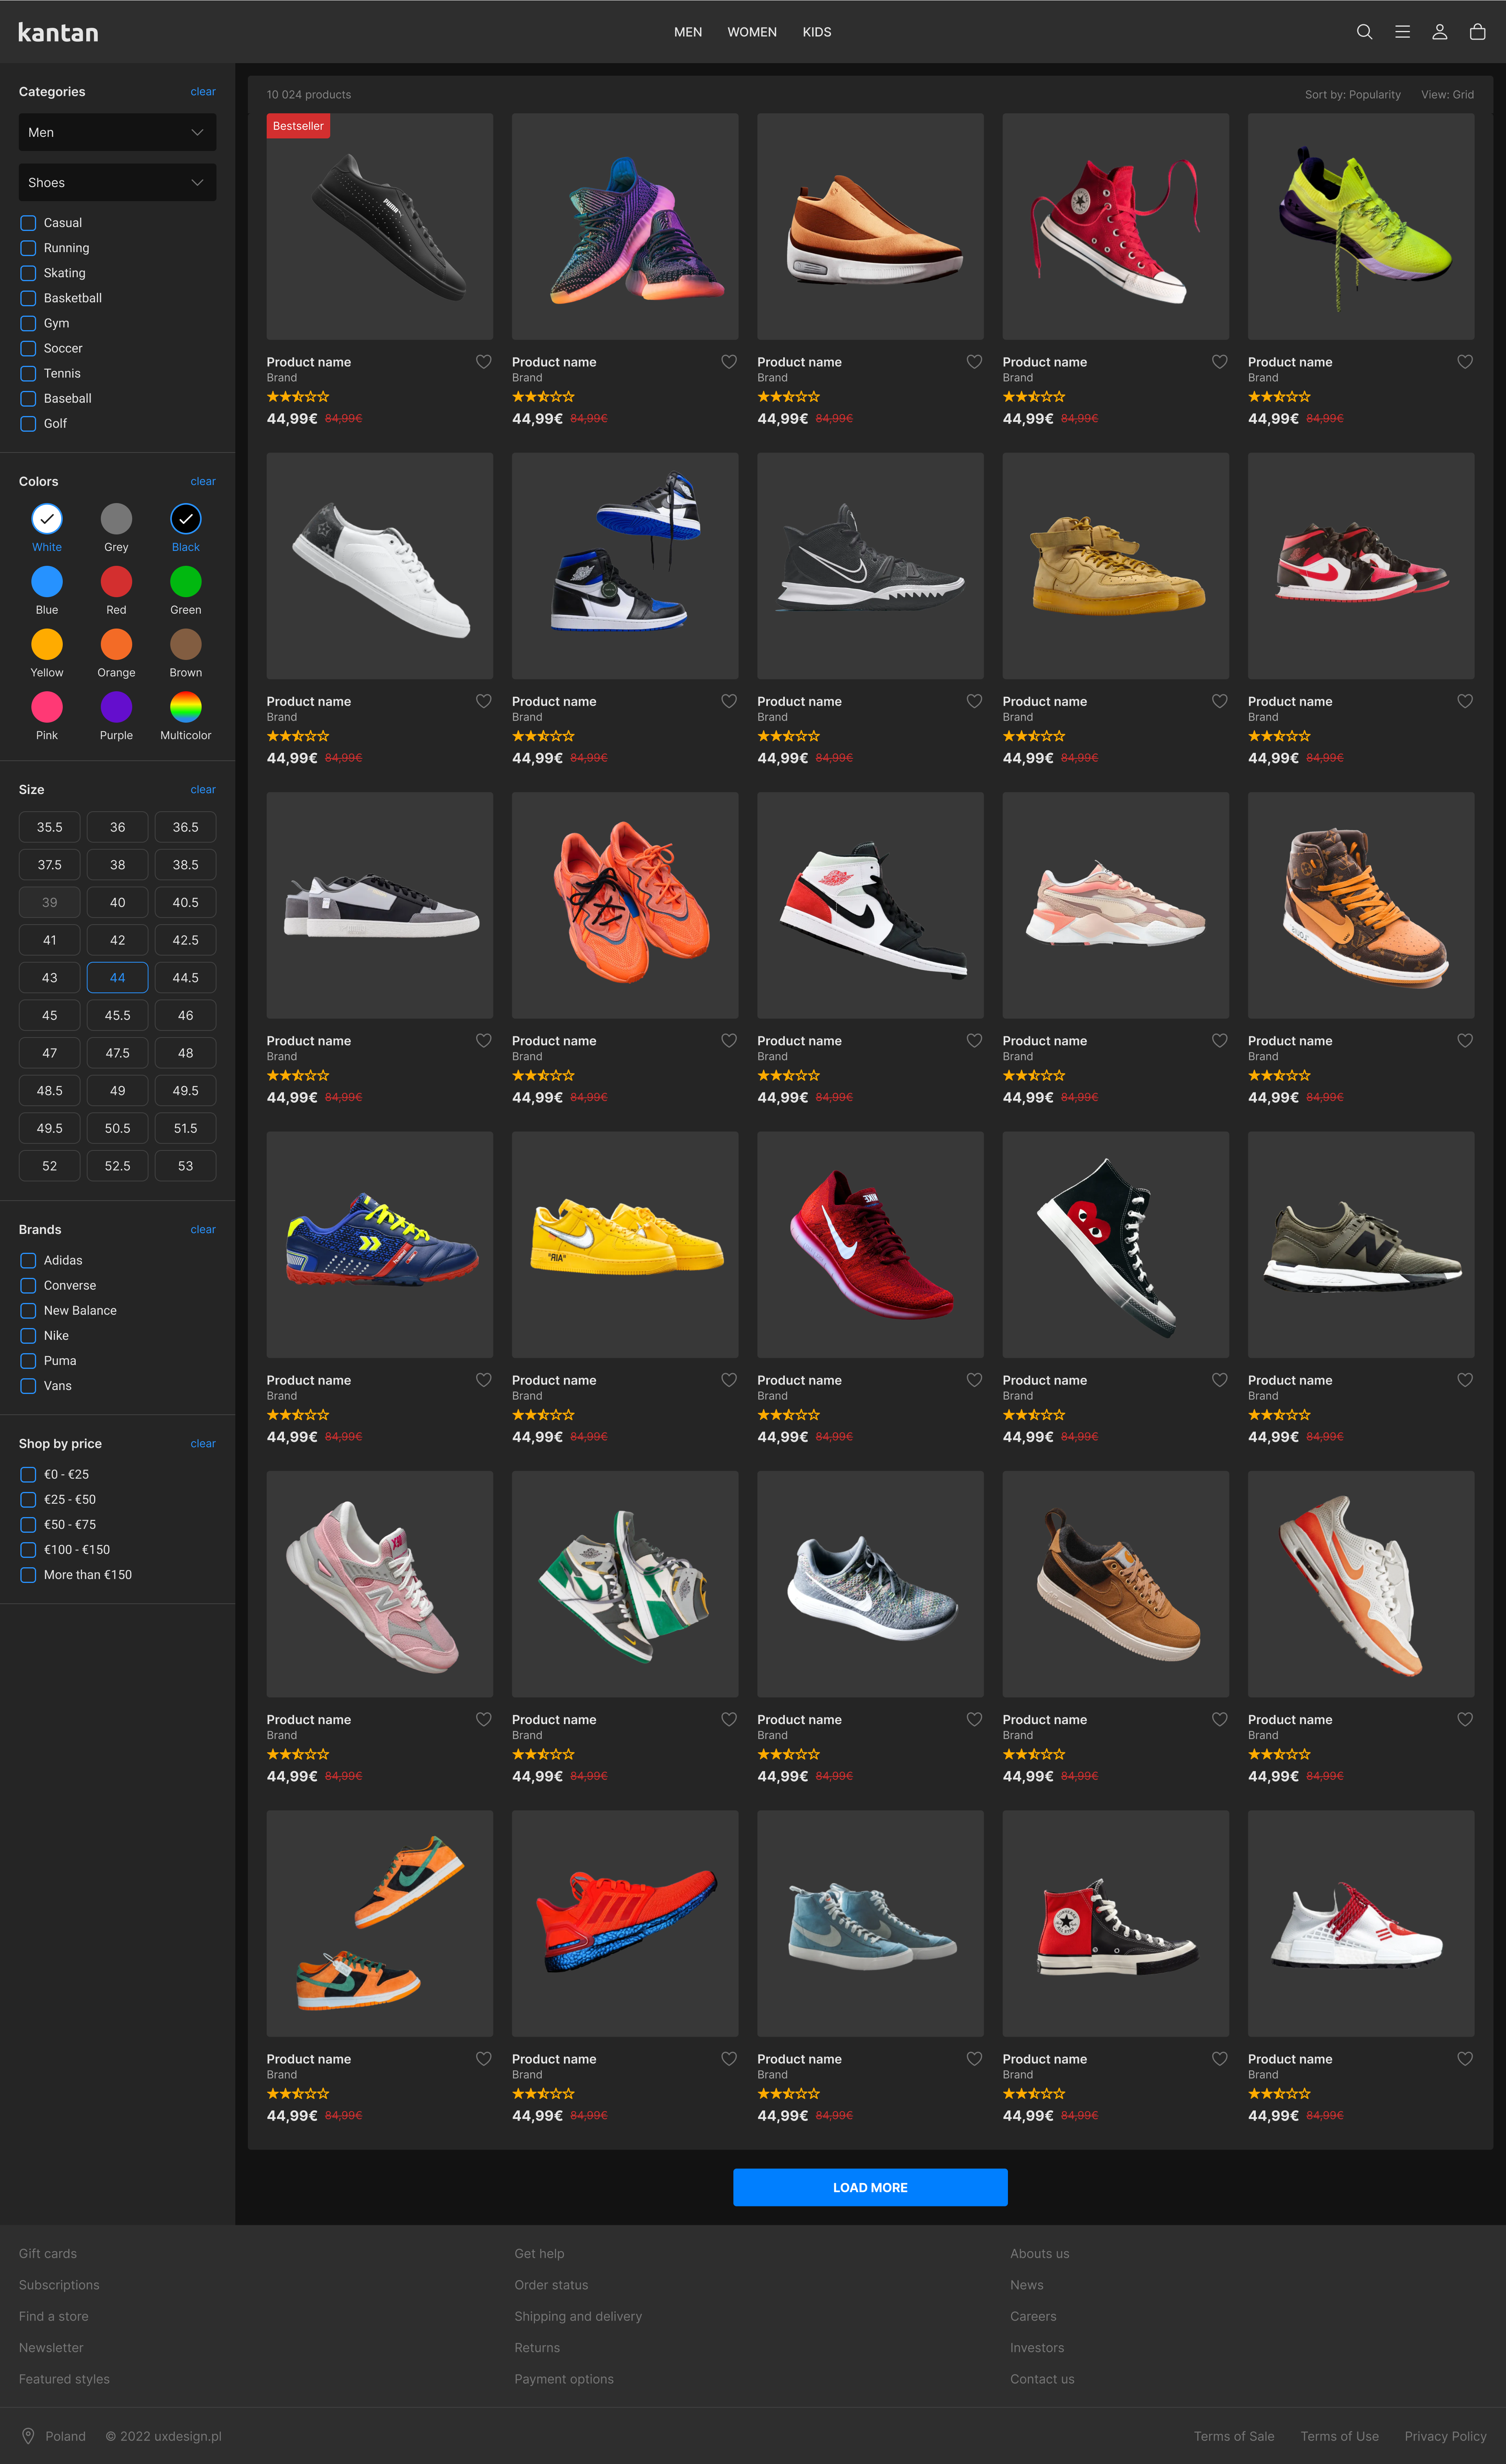This screenshot has width=1506, height=2464.
Task: Open the shopping bag icon
Action: coord(1477,32)
